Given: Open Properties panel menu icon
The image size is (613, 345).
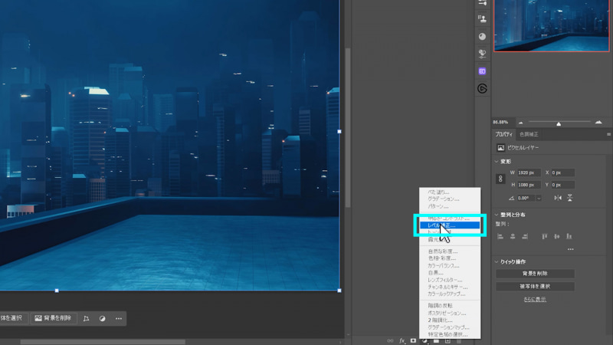Looking at the screenshot, I should coord(608,134).
